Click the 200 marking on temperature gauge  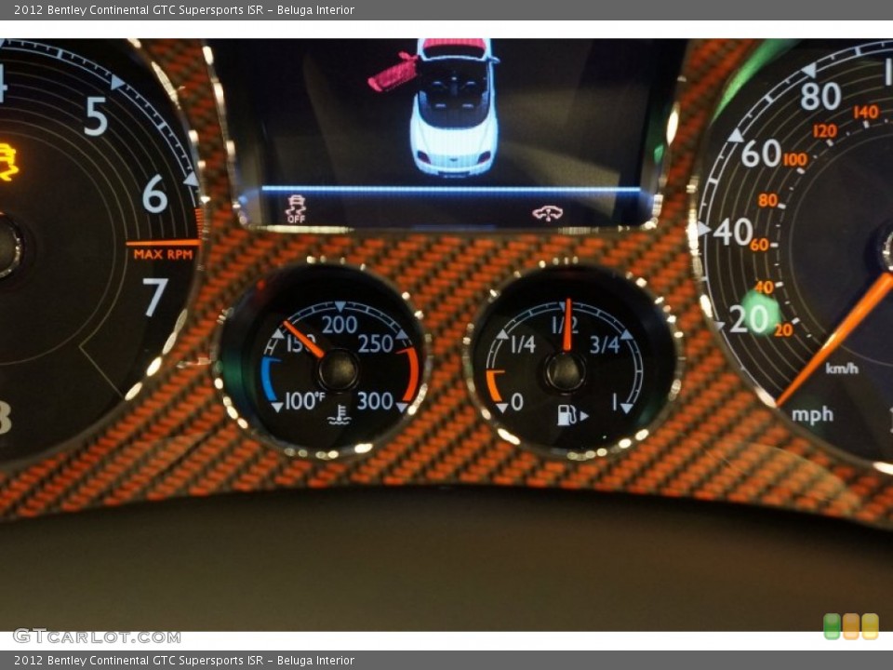(x=340, y=325)
